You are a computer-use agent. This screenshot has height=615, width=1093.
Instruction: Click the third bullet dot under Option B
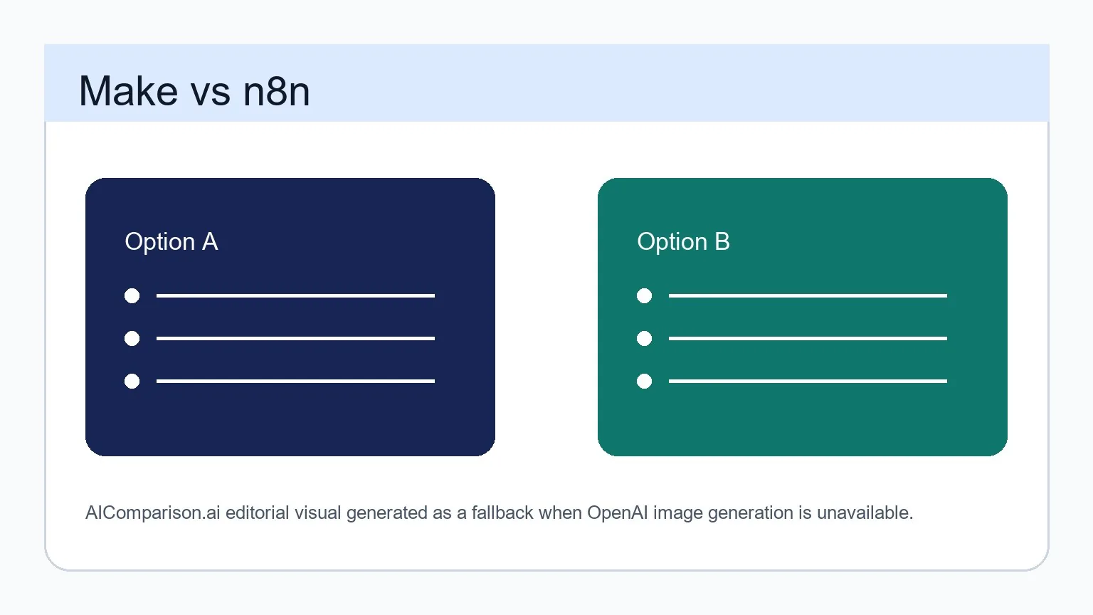(644, 381)
